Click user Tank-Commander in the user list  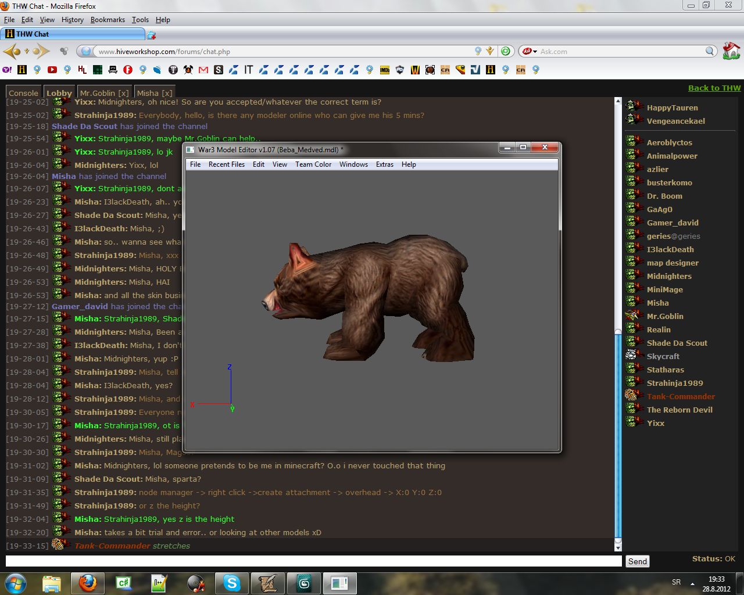(x=681, y=396)
